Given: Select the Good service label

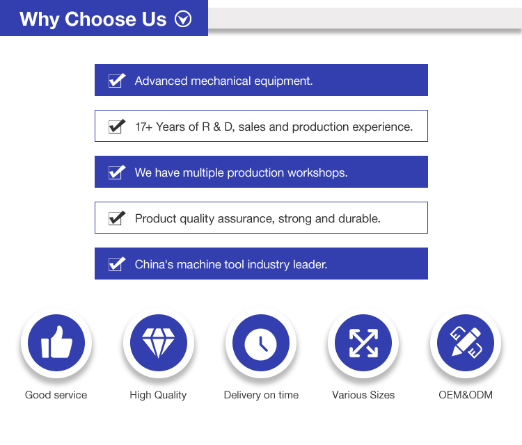Looking at the screenshot, I should pos(56,395).
